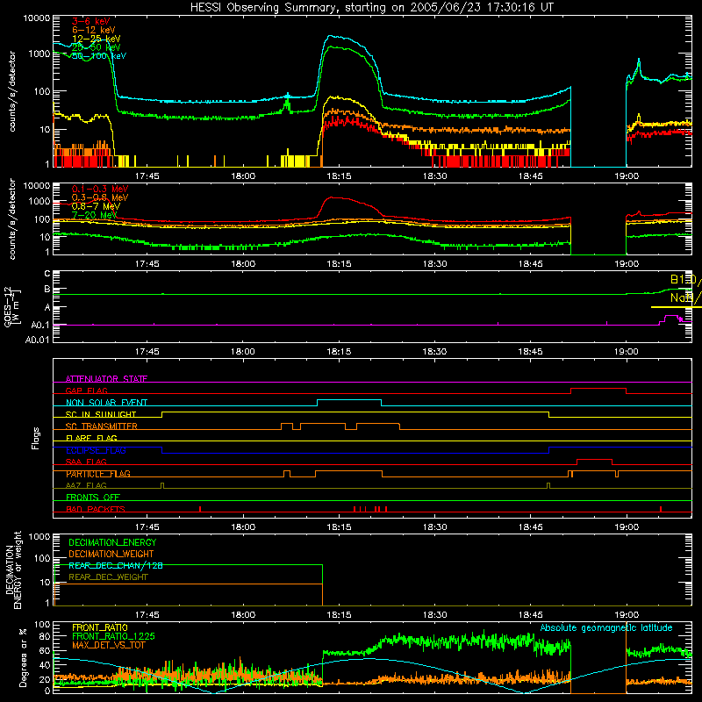The height and width of the screenshot is (702, 702).
Task: Select the SAA_FLAG label
Action: (x=86, y=462)
